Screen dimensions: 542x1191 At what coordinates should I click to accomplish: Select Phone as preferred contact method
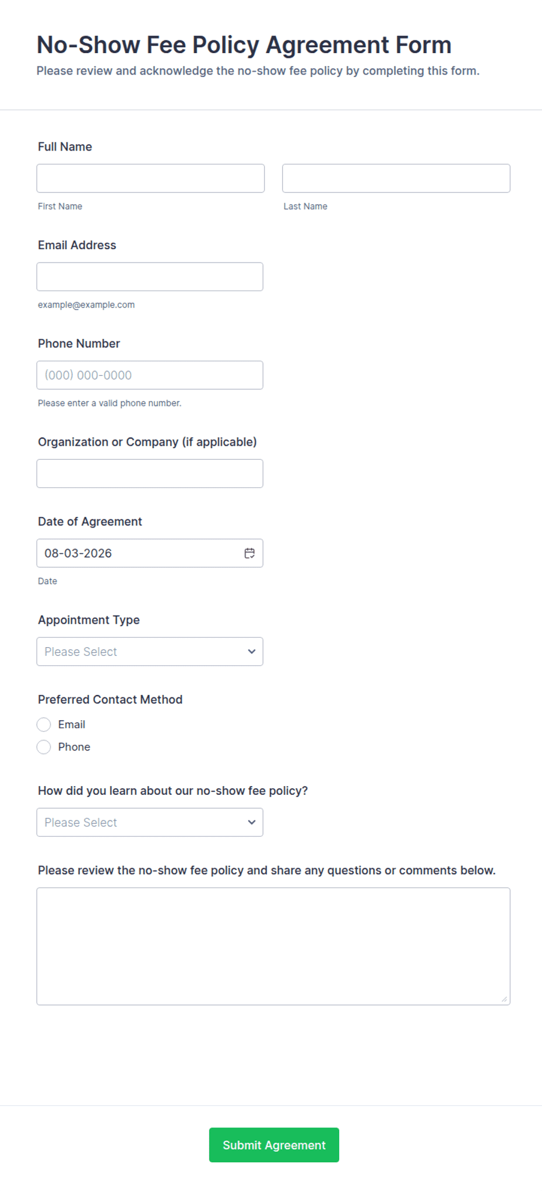pos(44,747)
